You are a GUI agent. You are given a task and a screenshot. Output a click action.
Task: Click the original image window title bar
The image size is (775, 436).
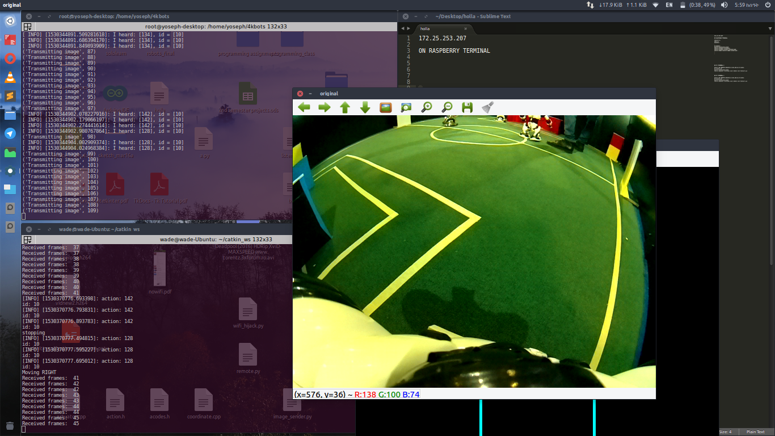tap(474, 93)
